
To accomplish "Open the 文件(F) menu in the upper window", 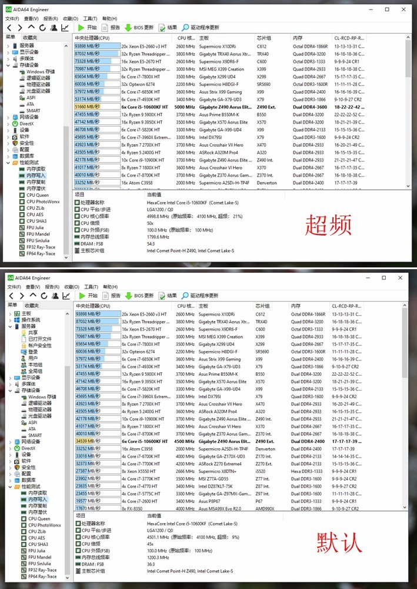I will (12, 18).
